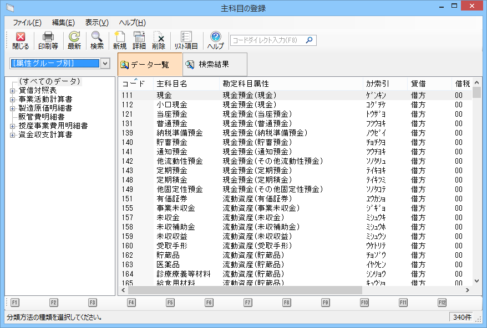The image size is (487, 328).
Task: Click the 閉じる (close) toolbar icon
Action: coord(21,38)
